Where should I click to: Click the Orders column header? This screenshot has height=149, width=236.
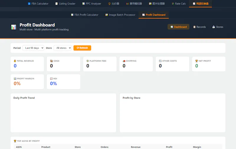click(x=104, y=147)
